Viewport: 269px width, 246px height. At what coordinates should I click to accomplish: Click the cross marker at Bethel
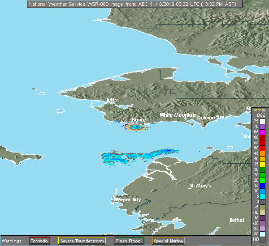(x=230, y=223)
